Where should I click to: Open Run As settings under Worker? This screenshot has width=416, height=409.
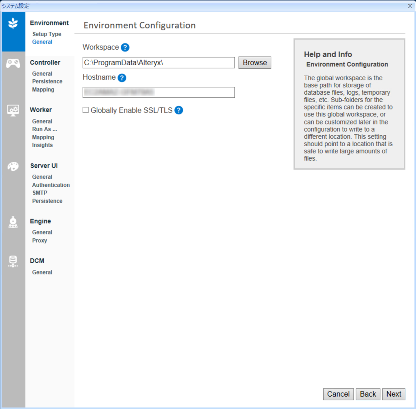(x=45, y=129)
